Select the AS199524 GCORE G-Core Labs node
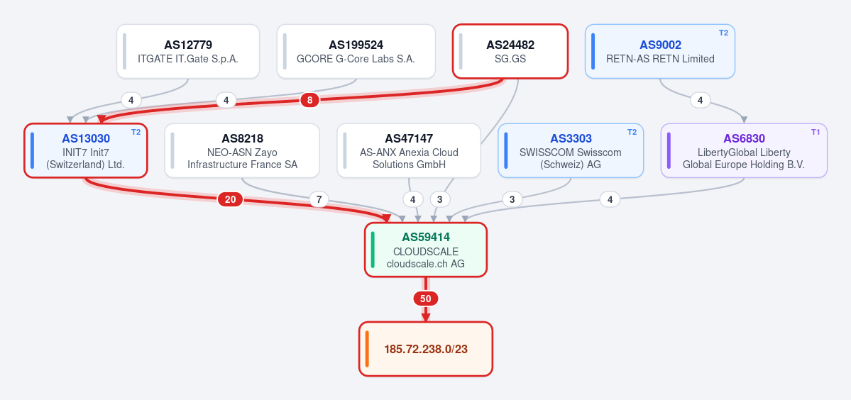The height and width of the screenshot is (400, 851). pos(356,52)
